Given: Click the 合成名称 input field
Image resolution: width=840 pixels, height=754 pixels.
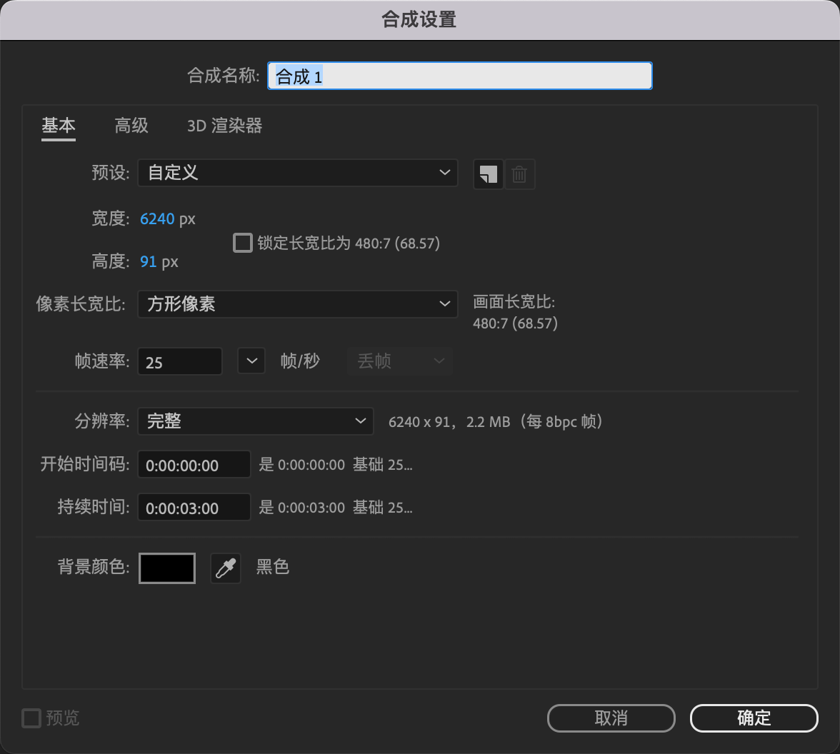Looking at the screenshot, I should coord(460,76).
